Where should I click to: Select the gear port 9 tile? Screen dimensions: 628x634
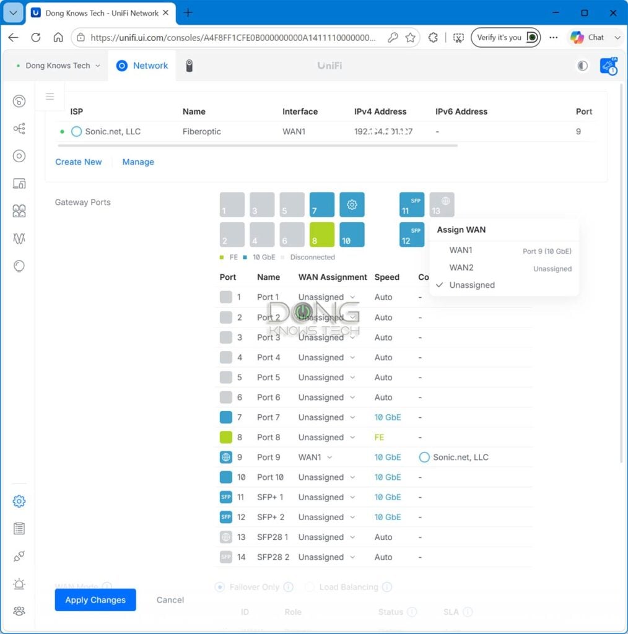[x=352, y=204]
